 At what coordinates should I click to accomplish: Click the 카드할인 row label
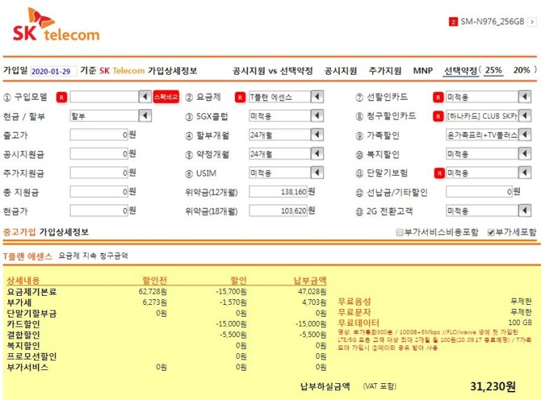pos(24,324)
